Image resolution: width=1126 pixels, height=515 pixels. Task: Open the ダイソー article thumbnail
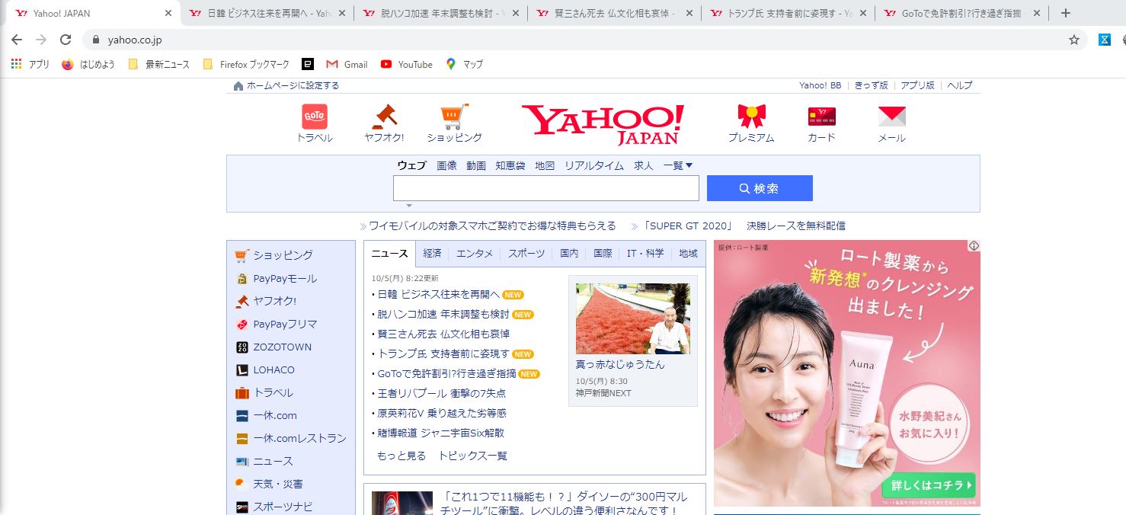(x=401, y=503)
